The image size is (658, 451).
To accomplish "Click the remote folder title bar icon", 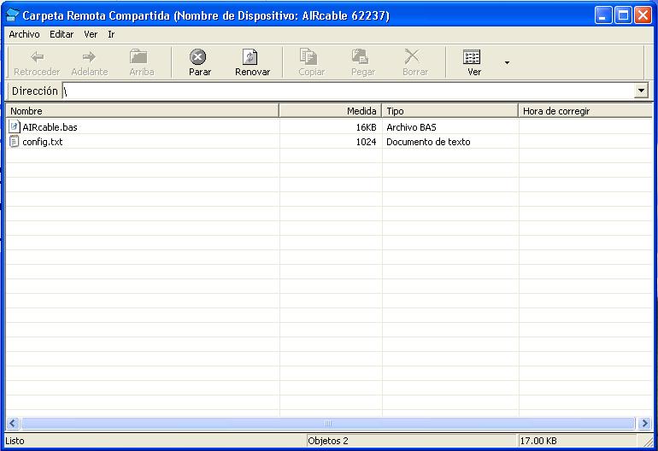I will coord(12,15).
